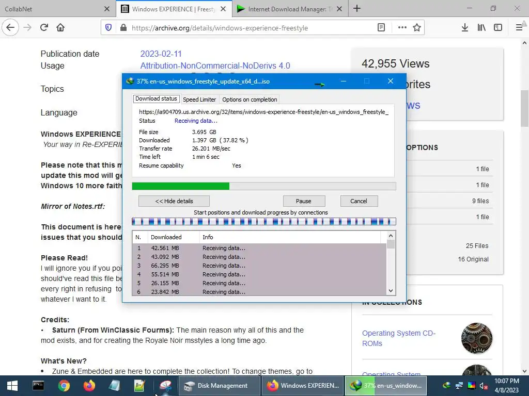The height and width of the screenshot is (396, 529).
Task: Click the 25 Files text
Action: pyautogui.click(x=477, y=246)
